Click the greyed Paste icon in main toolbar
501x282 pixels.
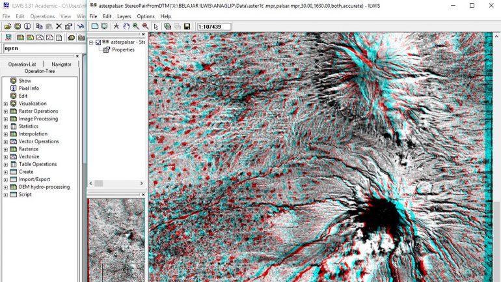49,27
